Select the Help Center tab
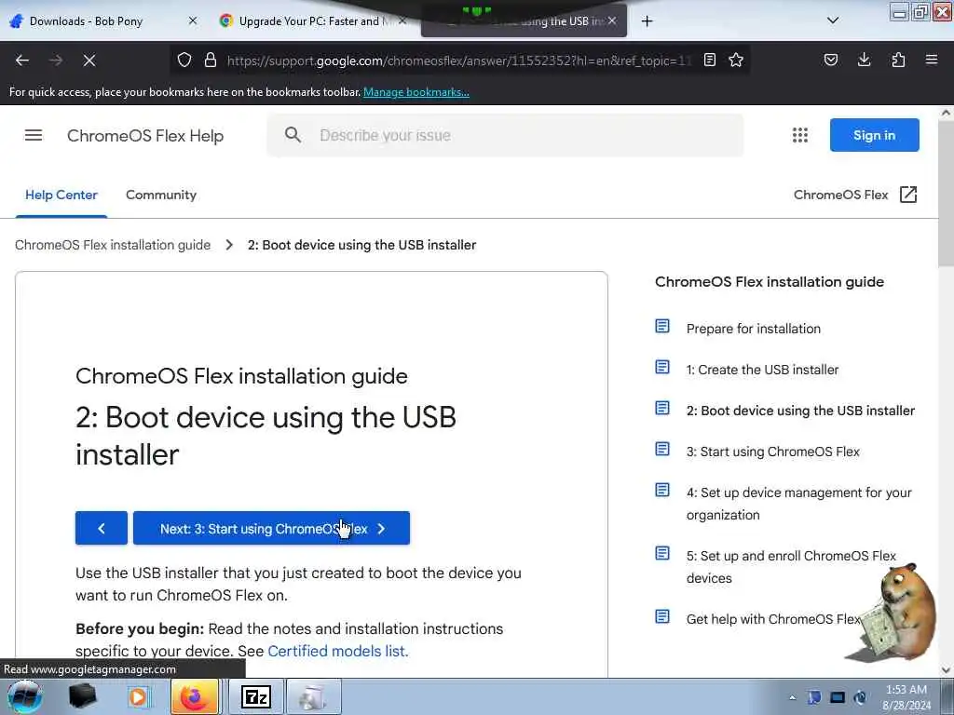 [x=61, y=195]
